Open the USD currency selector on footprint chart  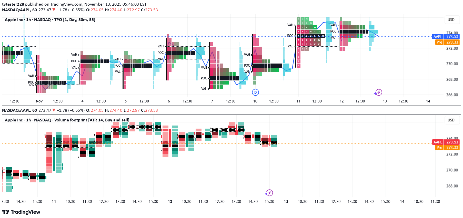[x=451, y=120]
